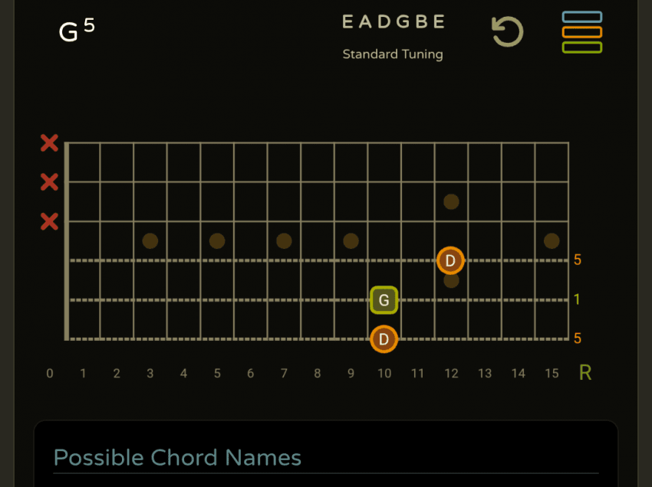Click the green G root note marker
Screen dimensions: 652x487
pos(384,300)
